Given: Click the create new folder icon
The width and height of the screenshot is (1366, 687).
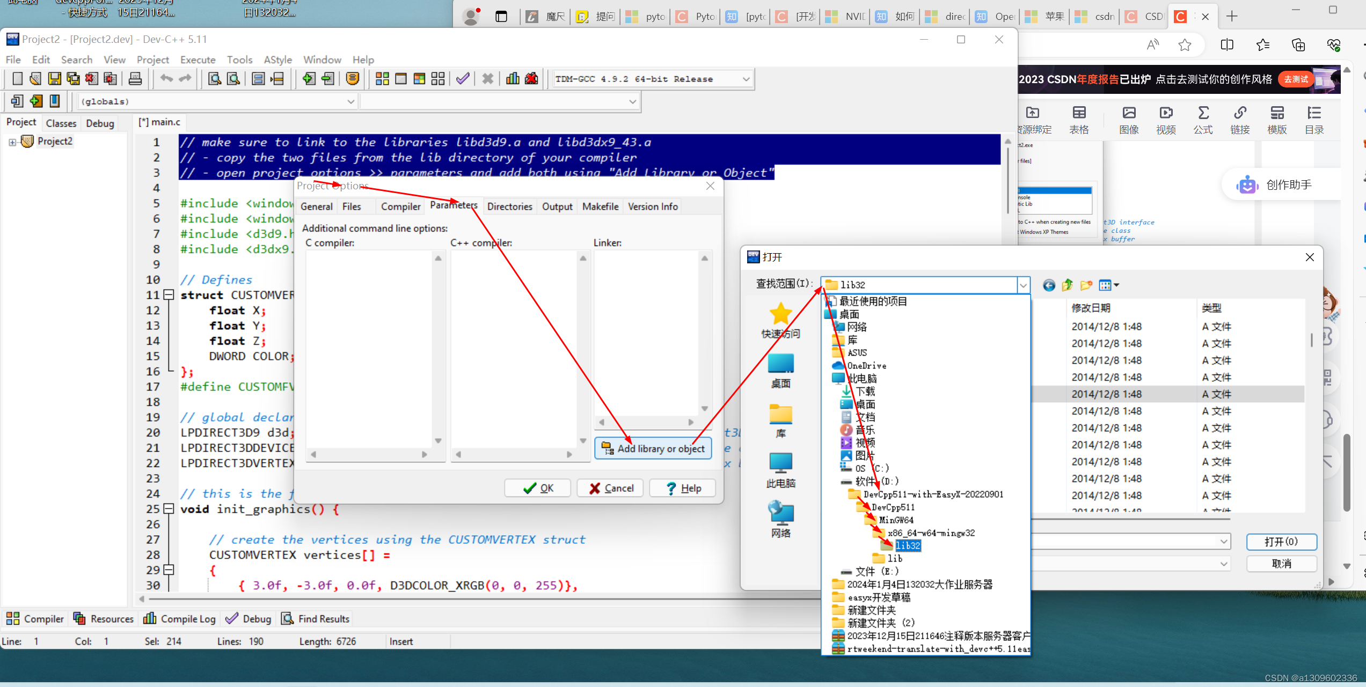Looking at the screenshot, I should tap(1086, 285).
